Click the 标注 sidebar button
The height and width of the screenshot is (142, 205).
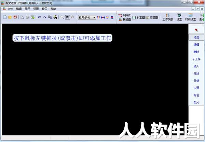click(196, 95)
